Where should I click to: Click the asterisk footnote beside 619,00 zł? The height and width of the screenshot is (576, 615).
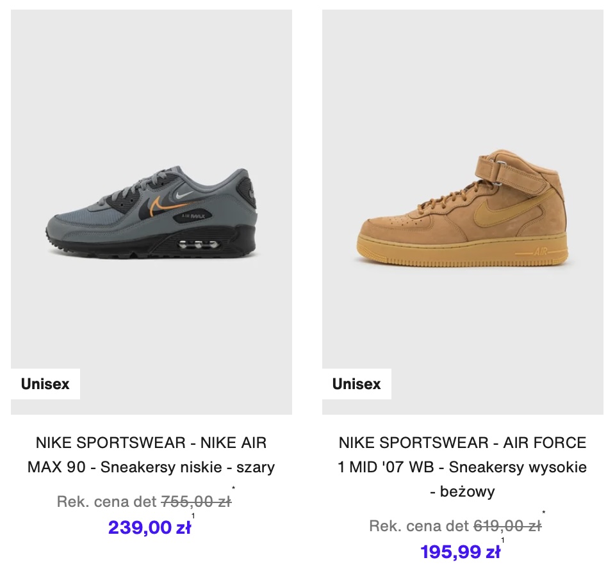(x=544, y=513)
